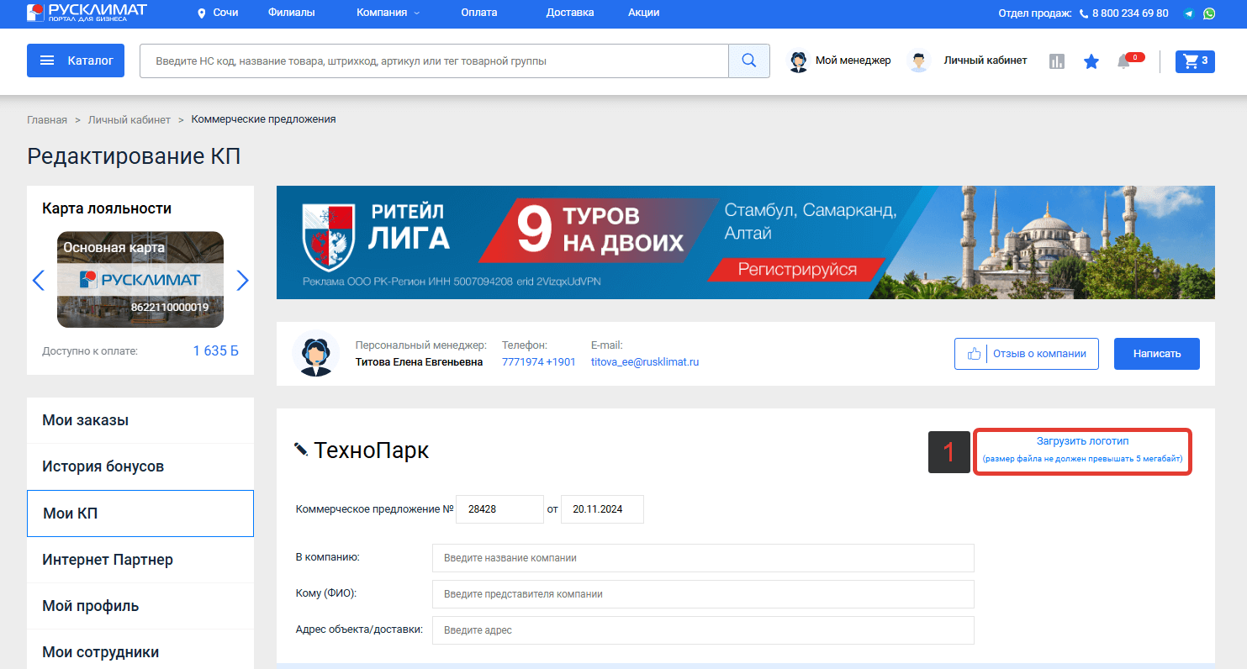Image resolution: width=1247 pixels, height=669 pixels.
Task: Open Акции in the top menu
Action: [x=643, y=13]
